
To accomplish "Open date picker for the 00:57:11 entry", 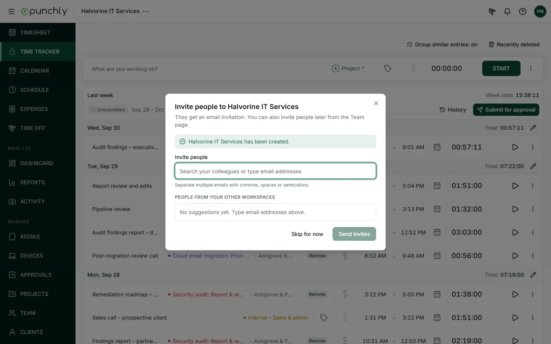I will click(437, 147).
